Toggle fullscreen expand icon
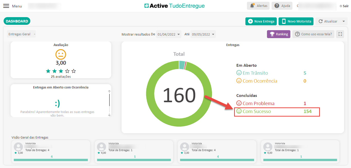Screen dimensions: 351x168 340,34
